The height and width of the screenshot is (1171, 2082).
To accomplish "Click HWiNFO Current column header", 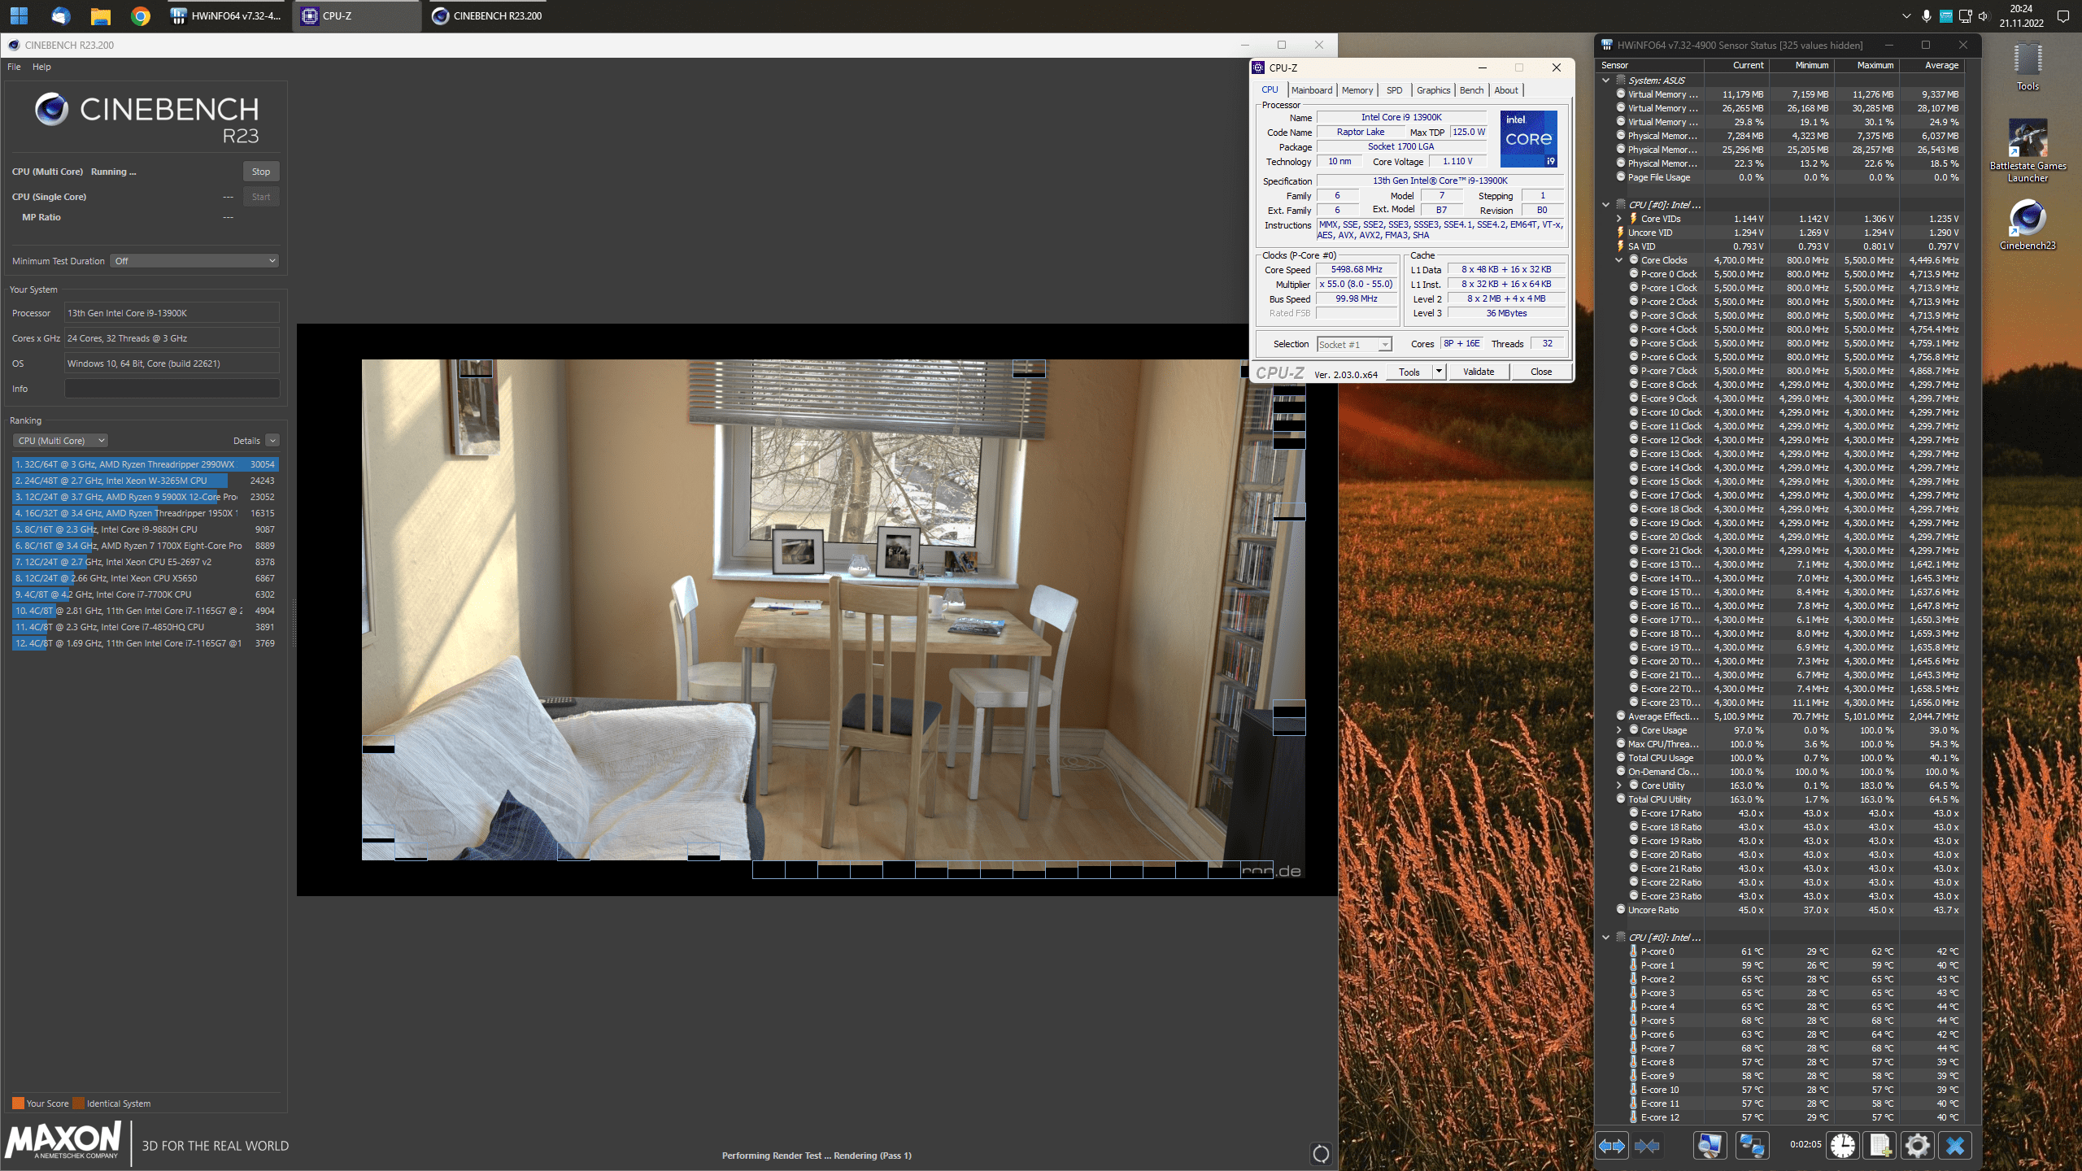I will tap(1737, 65).
